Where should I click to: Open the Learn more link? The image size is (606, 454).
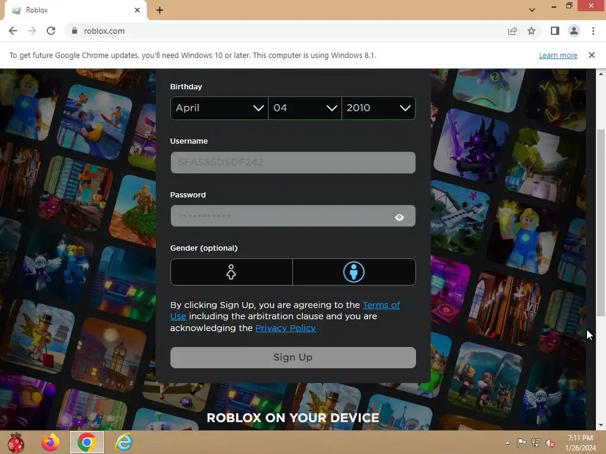558,55
